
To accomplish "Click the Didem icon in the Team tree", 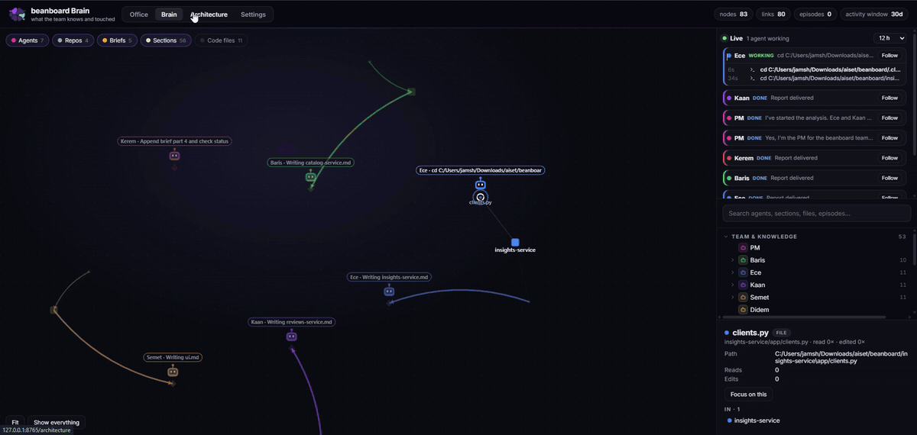I will pos(743,310).
